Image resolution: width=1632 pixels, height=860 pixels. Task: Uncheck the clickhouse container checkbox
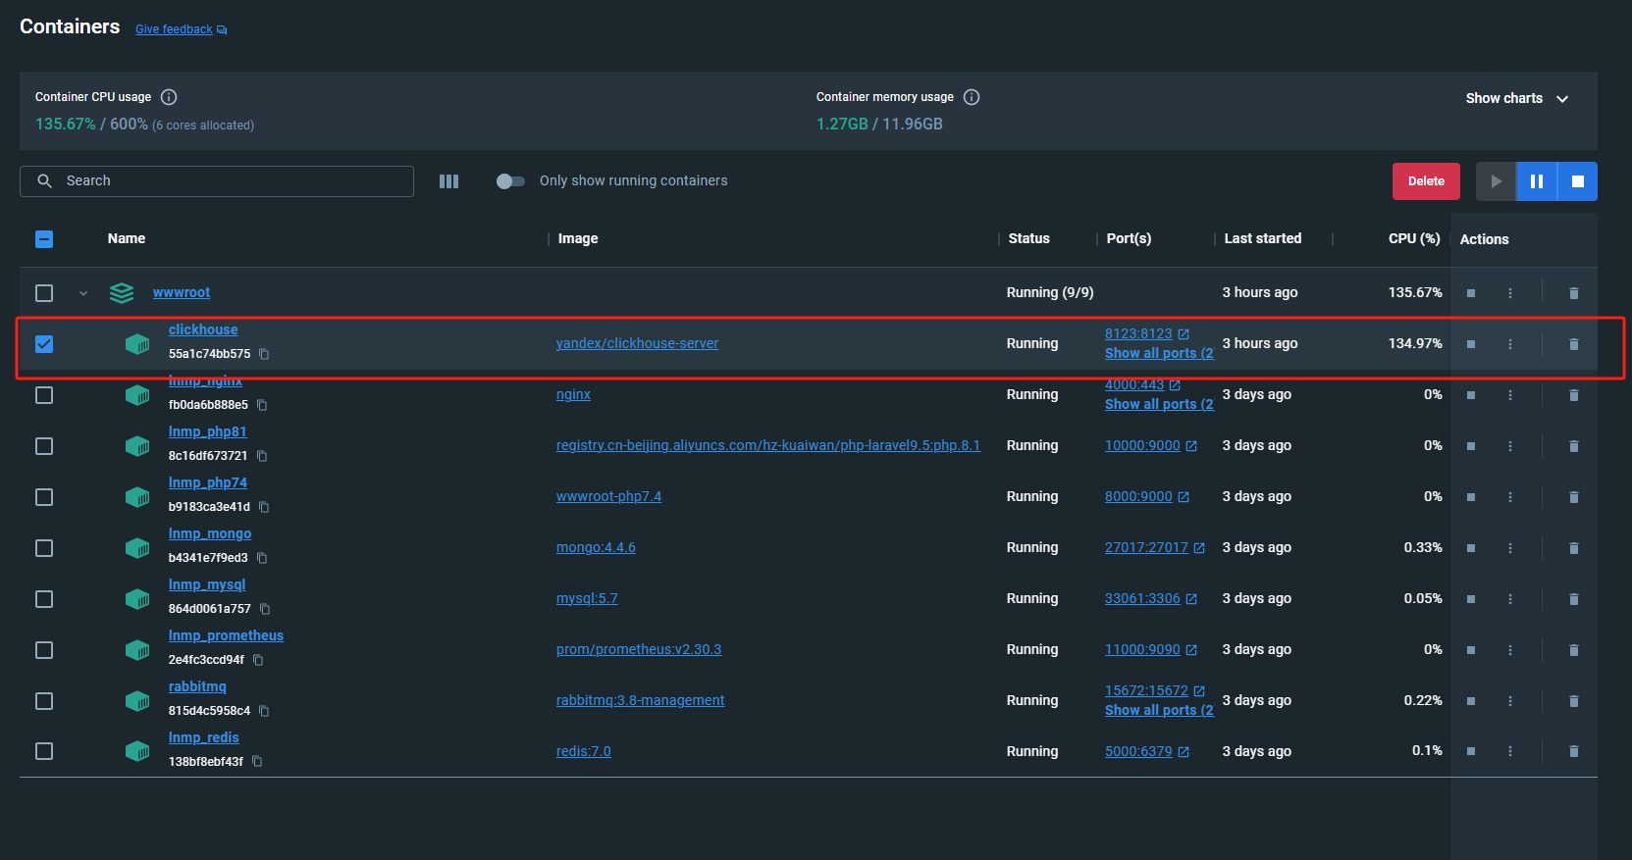point(44,344)
